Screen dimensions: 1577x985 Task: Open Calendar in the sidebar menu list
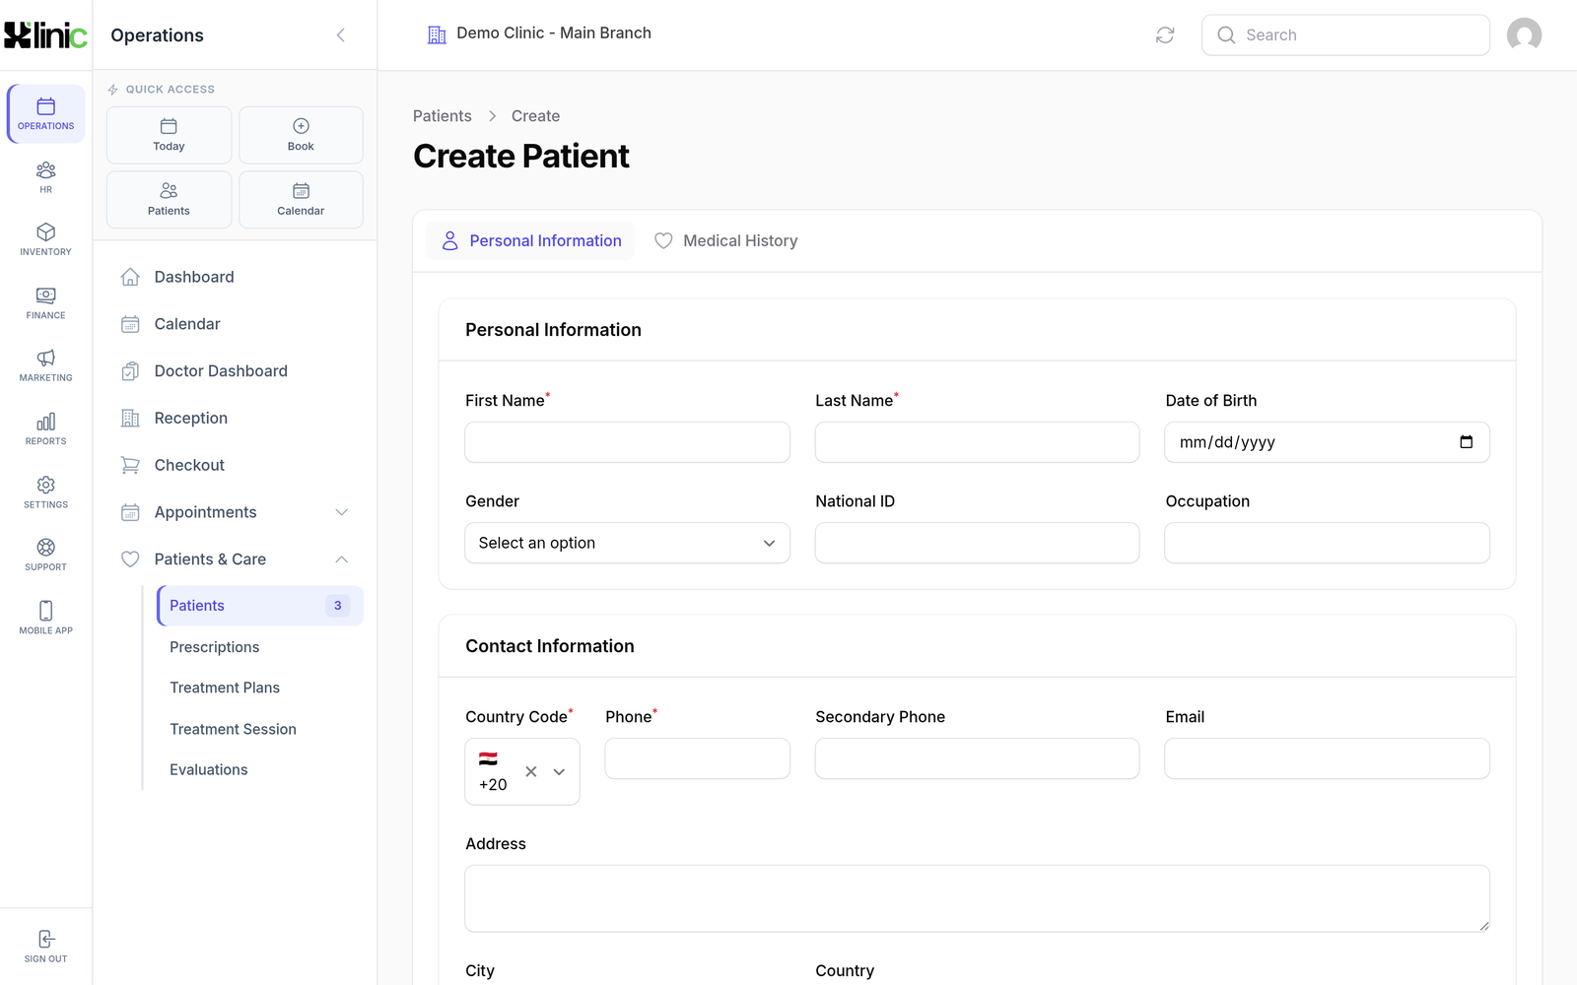click(x=235, y=324)
